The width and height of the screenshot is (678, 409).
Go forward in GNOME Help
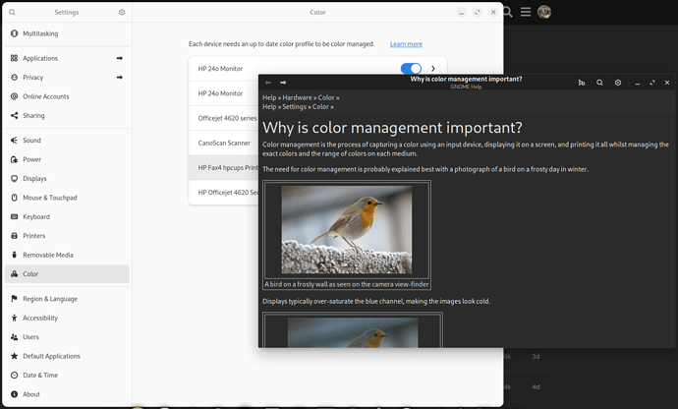(x=283, y=83)
